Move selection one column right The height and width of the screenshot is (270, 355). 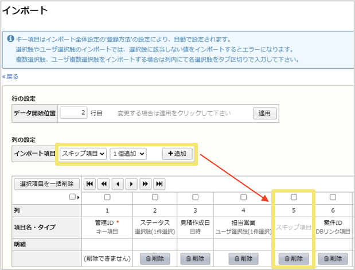[x=131, y=184]
